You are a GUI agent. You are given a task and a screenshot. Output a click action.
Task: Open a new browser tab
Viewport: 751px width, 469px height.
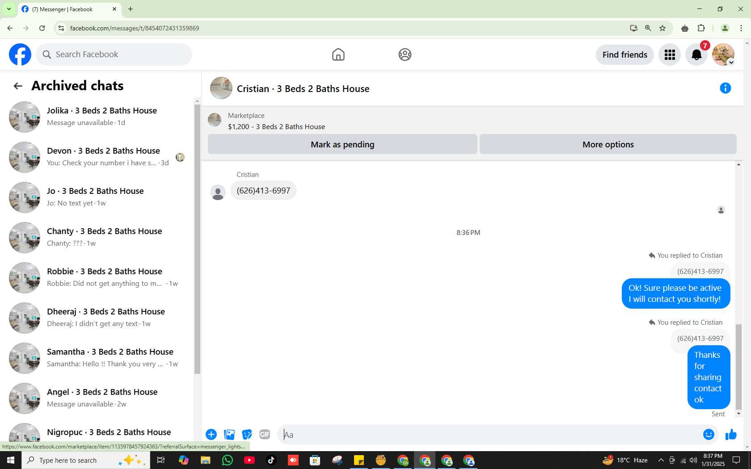click(131, 9)
